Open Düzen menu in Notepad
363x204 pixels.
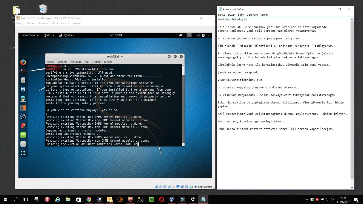(231, 14)
